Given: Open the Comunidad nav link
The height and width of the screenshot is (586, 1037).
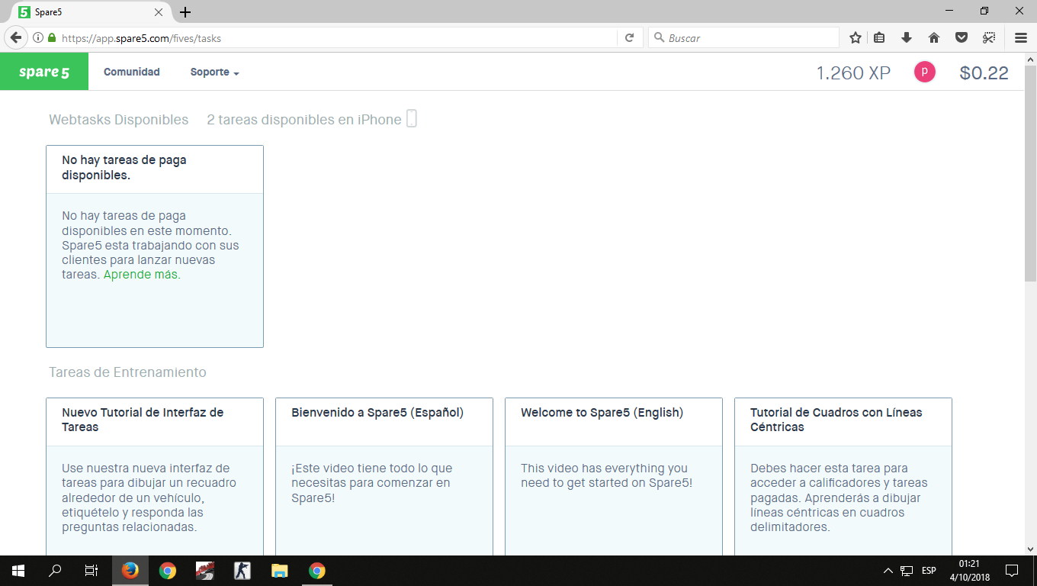Looking at the screenshot, I should point(132,72).
